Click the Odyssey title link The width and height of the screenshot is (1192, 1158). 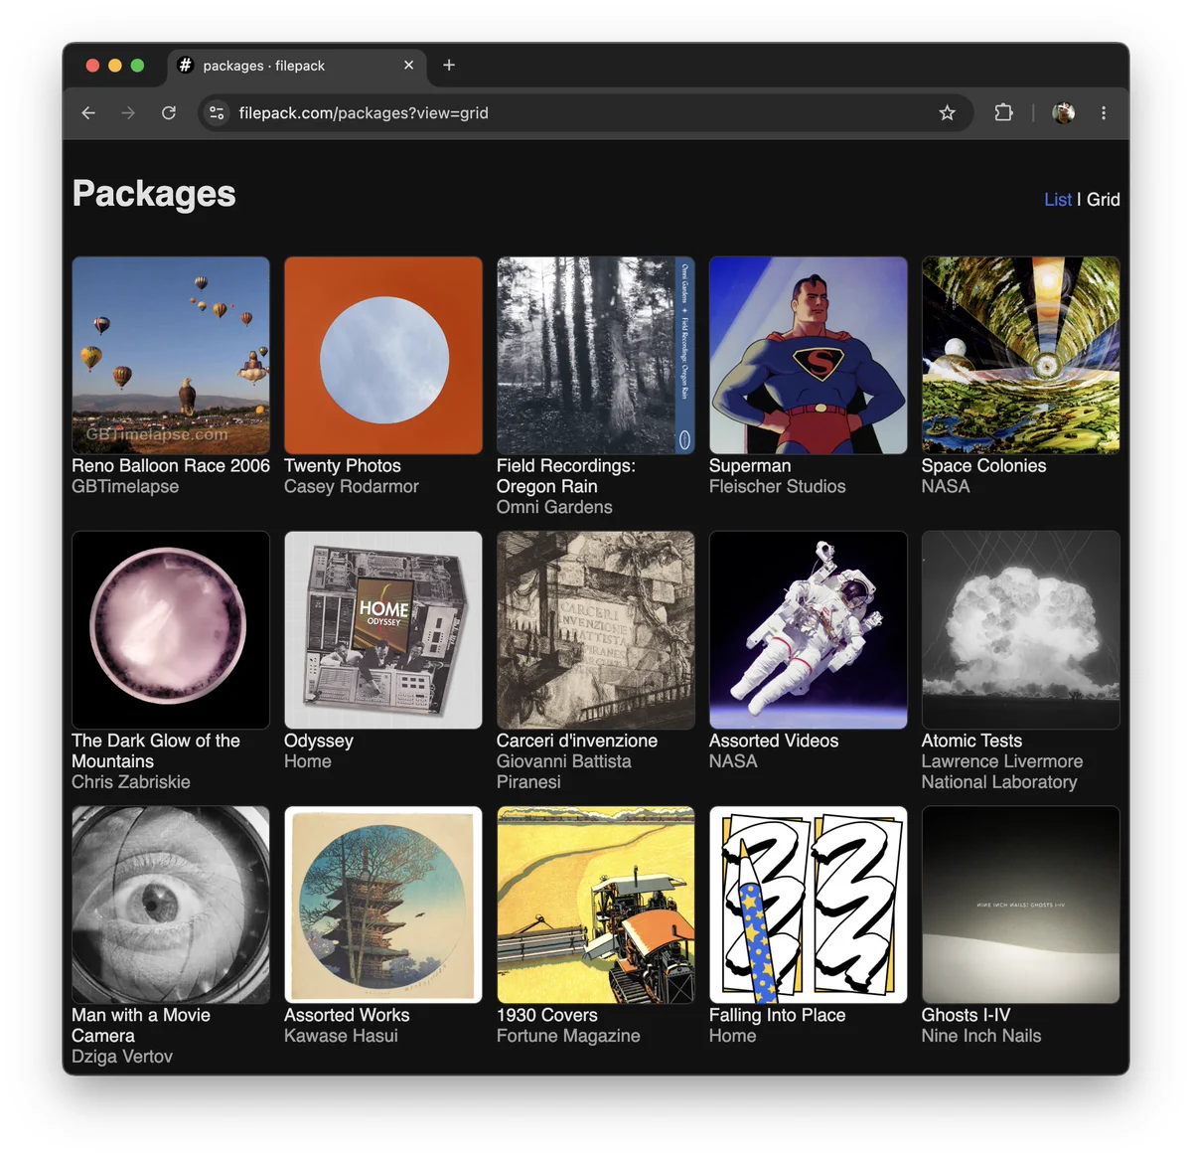tap(319, 741)
